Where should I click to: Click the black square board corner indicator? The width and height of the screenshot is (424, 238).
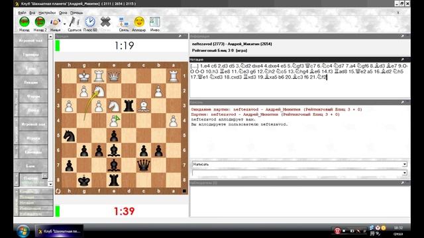[x=184, y=191]
